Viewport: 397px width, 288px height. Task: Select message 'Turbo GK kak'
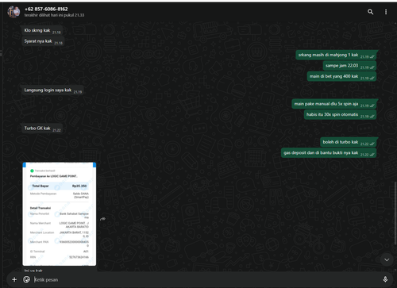pyautogui.click(x=42, y=129)
